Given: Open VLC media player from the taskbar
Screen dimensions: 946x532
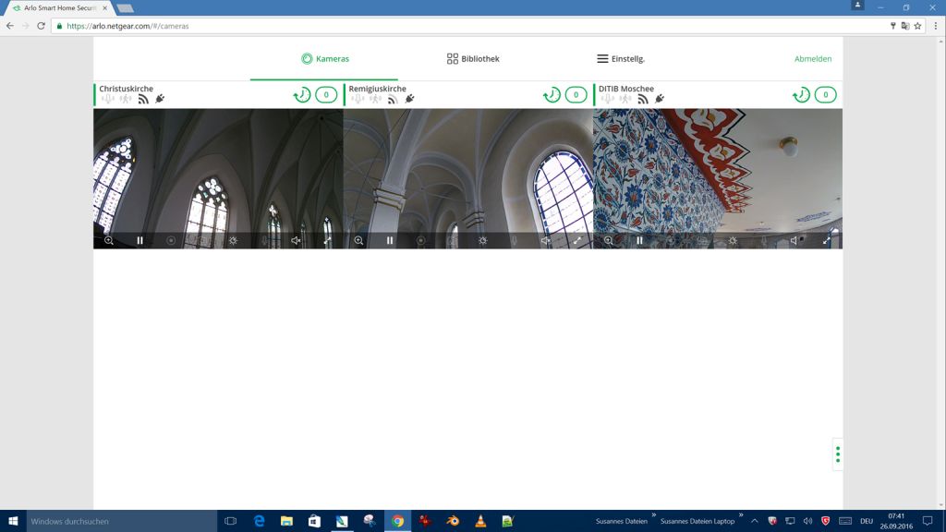Looking at the screenshot, I should (x=479, y=521).
